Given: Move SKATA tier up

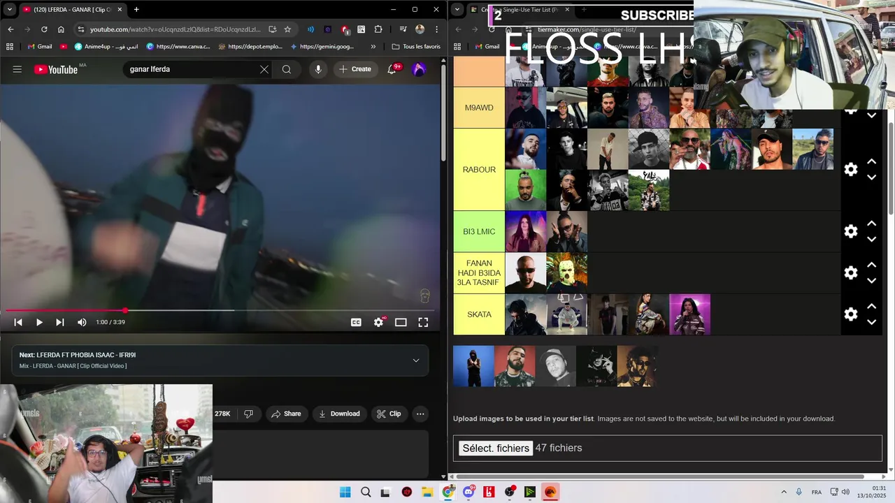Looking at the screenshot, I should coord(871,306).
